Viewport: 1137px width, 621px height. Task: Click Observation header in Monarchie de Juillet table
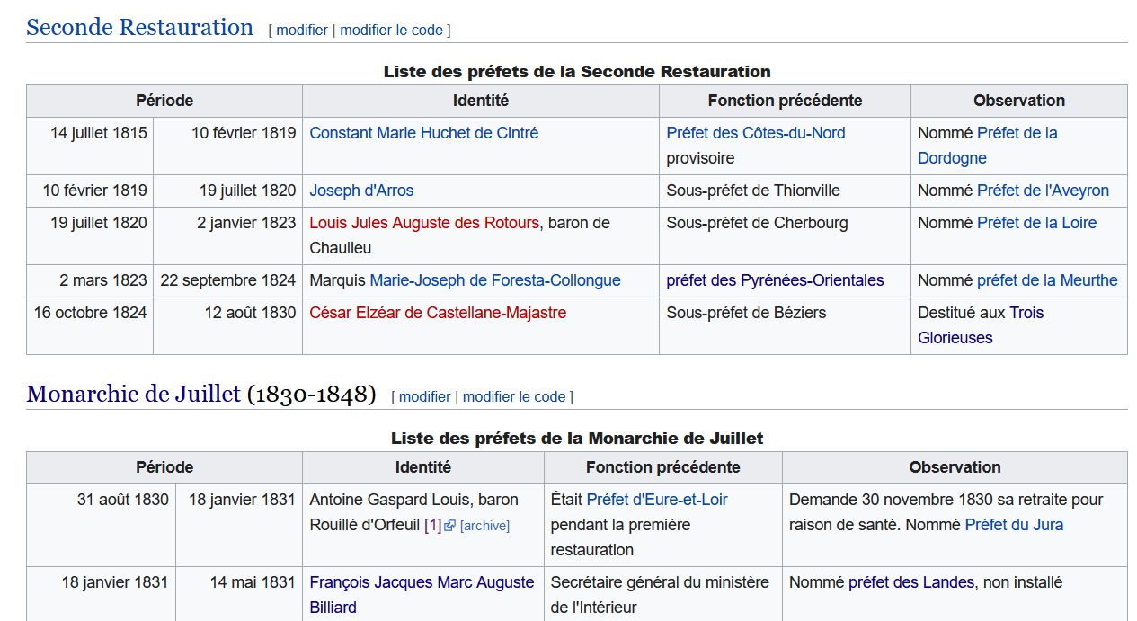955,467
